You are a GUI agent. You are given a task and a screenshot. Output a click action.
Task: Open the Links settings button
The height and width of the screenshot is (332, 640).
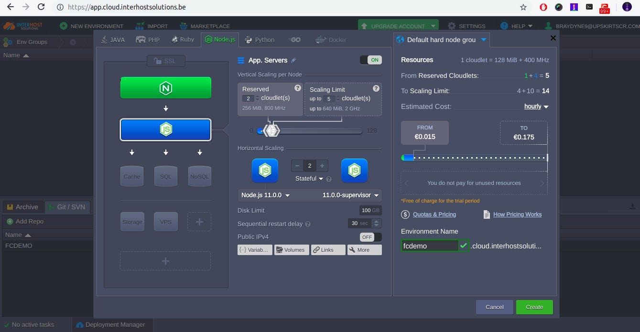[328, 250]
